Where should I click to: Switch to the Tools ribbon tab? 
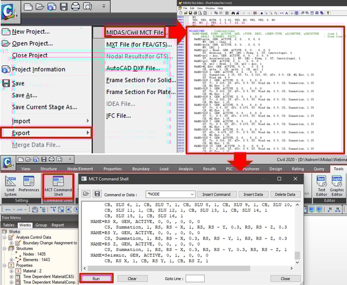pos(338,169)
